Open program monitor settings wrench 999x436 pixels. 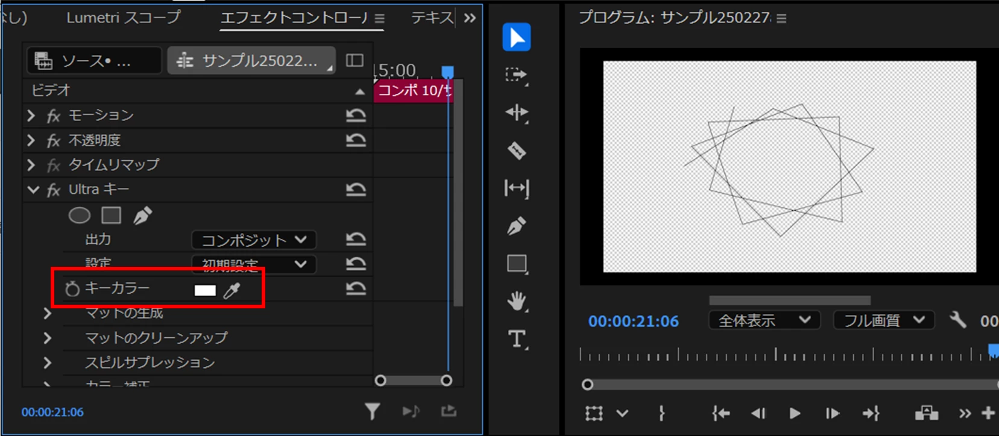coord(957,320)
